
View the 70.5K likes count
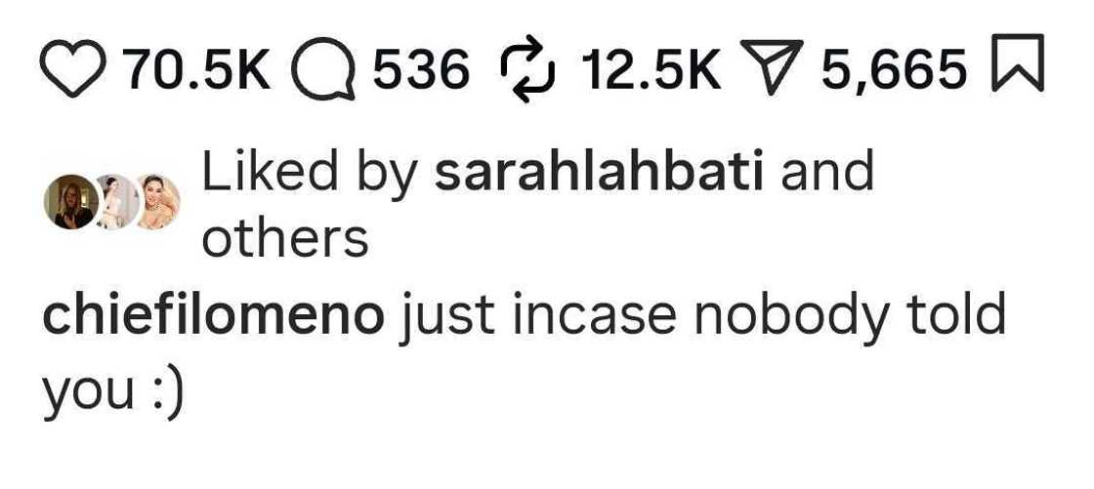click(x=196, y=69)
